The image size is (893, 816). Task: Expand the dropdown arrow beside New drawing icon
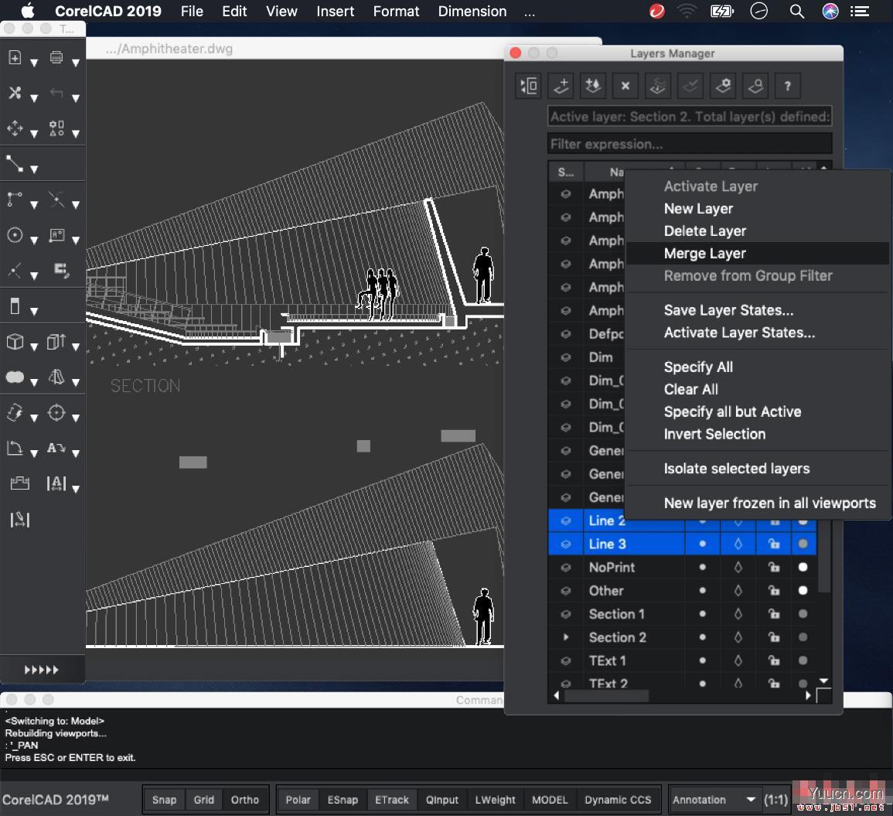tap(34, 63)
